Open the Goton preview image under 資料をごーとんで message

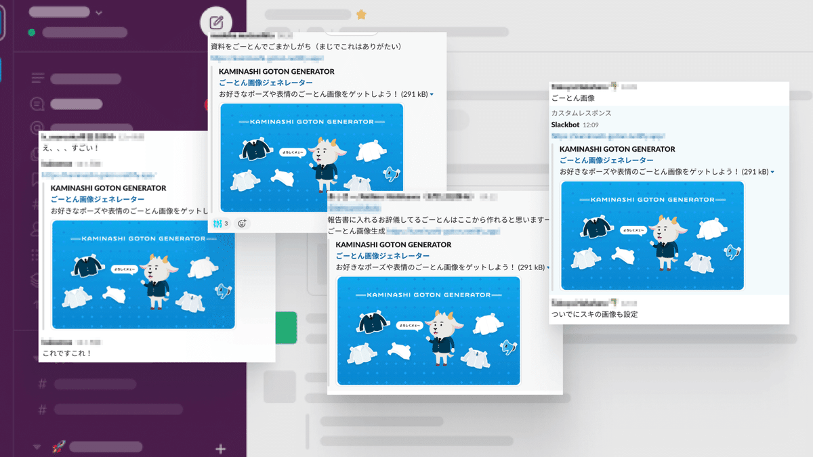click(x=312, y=157)
